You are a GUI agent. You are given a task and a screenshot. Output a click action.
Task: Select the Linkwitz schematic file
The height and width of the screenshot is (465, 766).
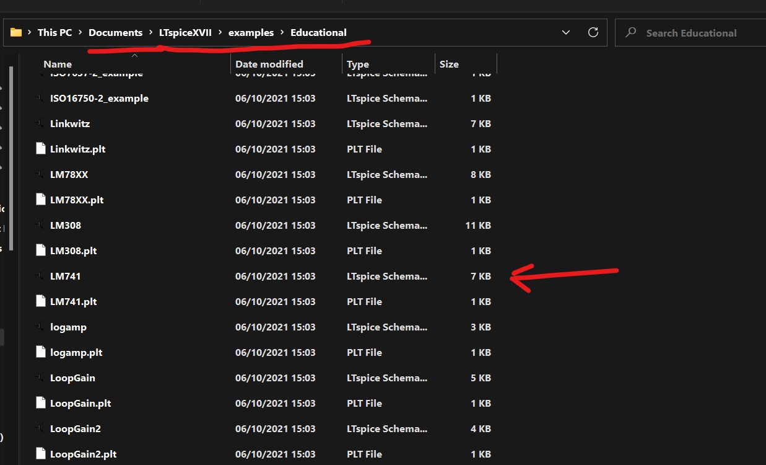(x=70, y=123)
